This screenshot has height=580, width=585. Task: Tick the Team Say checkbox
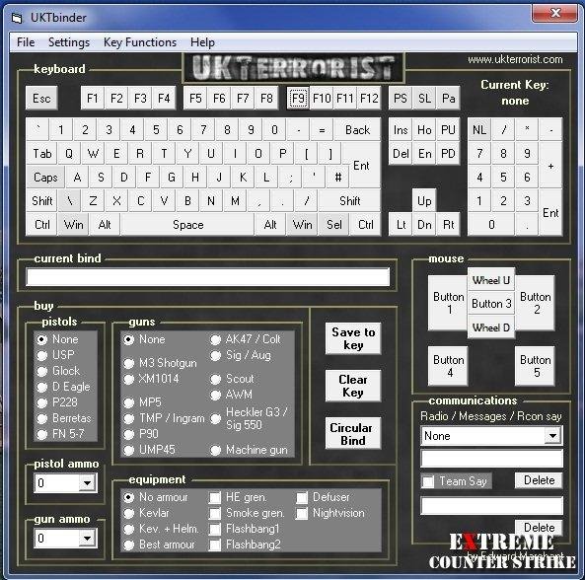tap(428, 481)
